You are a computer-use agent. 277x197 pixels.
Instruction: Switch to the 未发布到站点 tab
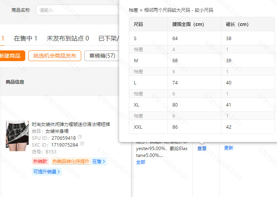click(x=68, y=38)
